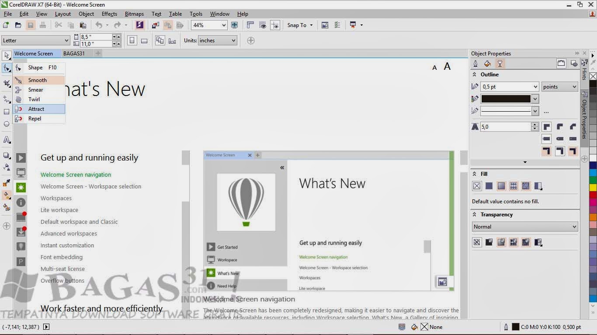Open the Bitmaps menu

(134, 14)
